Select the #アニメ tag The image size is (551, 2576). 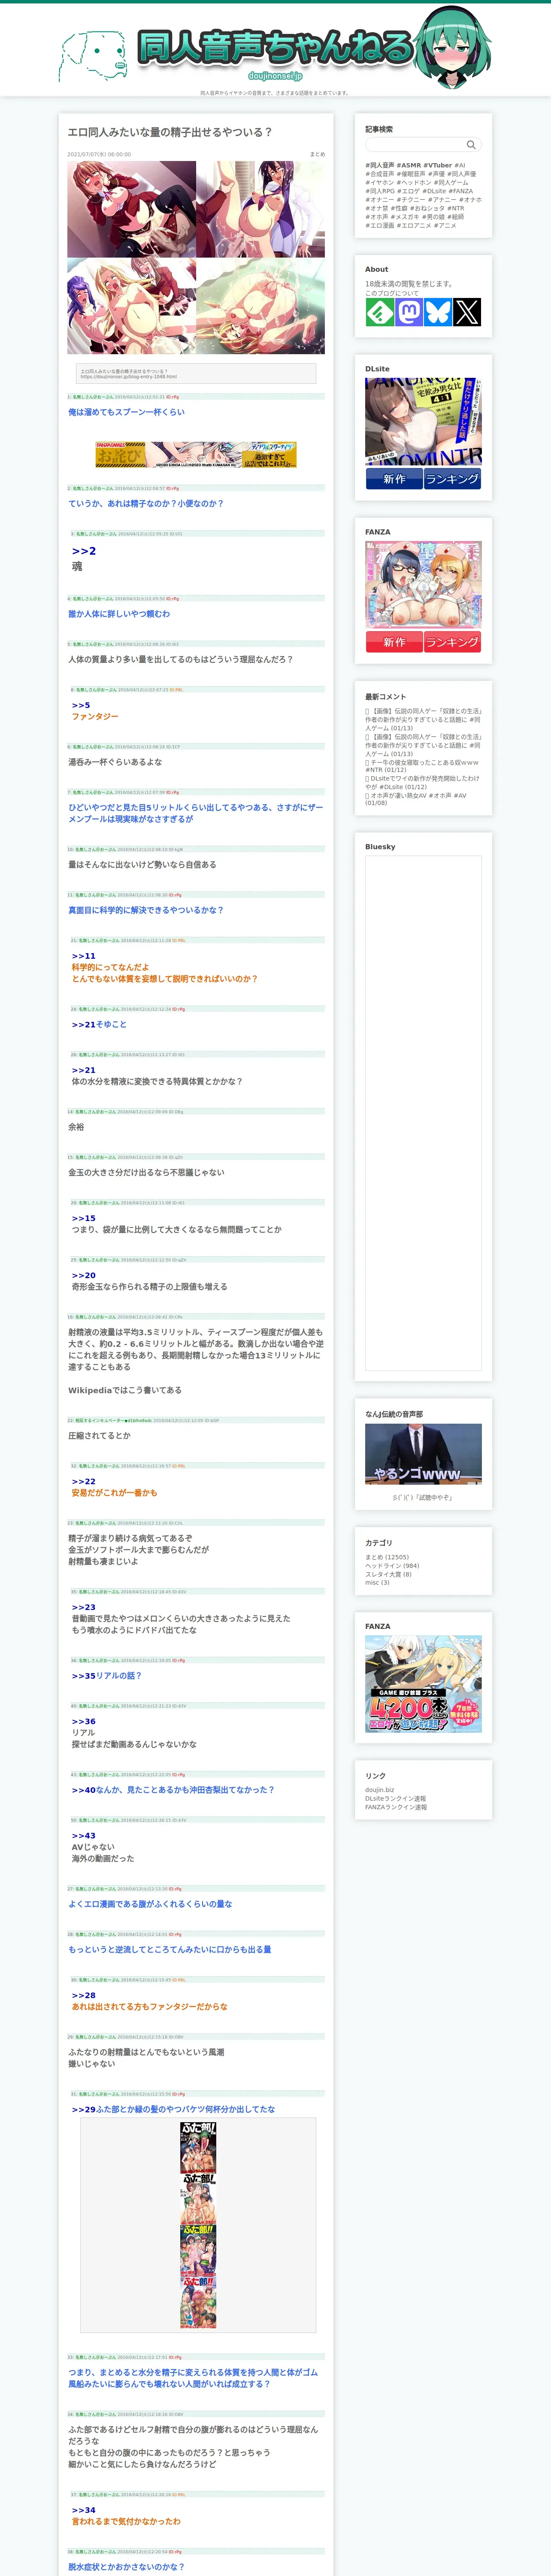tap(445, 226)
